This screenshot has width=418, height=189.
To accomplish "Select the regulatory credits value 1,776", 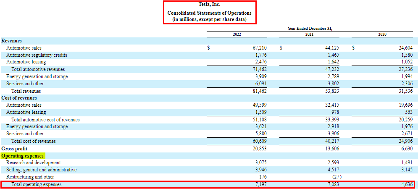I will [x=261, y=55].
